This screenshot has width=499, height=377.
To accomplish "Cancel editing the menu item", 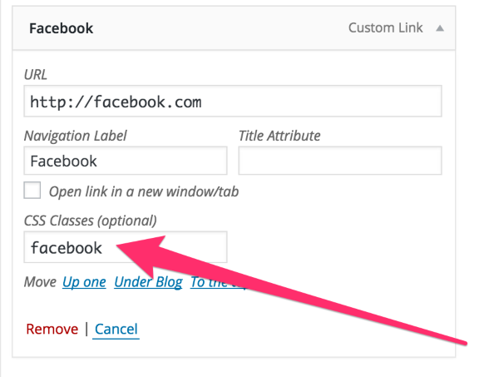I will (116, 329).
